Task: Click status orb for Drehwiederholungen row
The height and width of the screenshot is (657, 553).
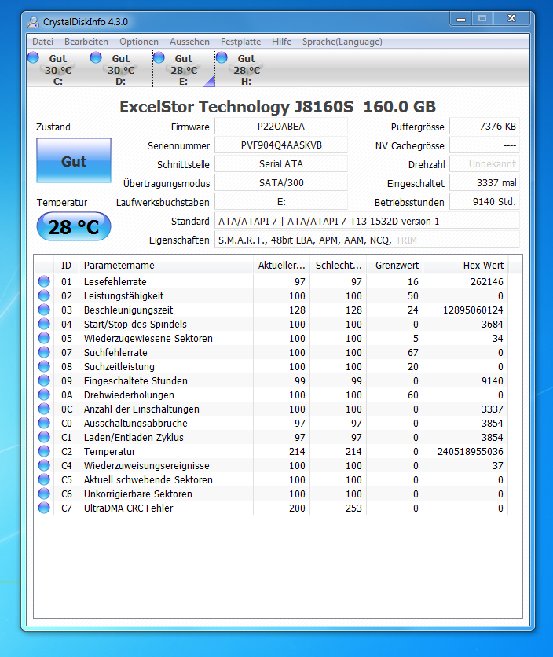Action: [44, 395]
